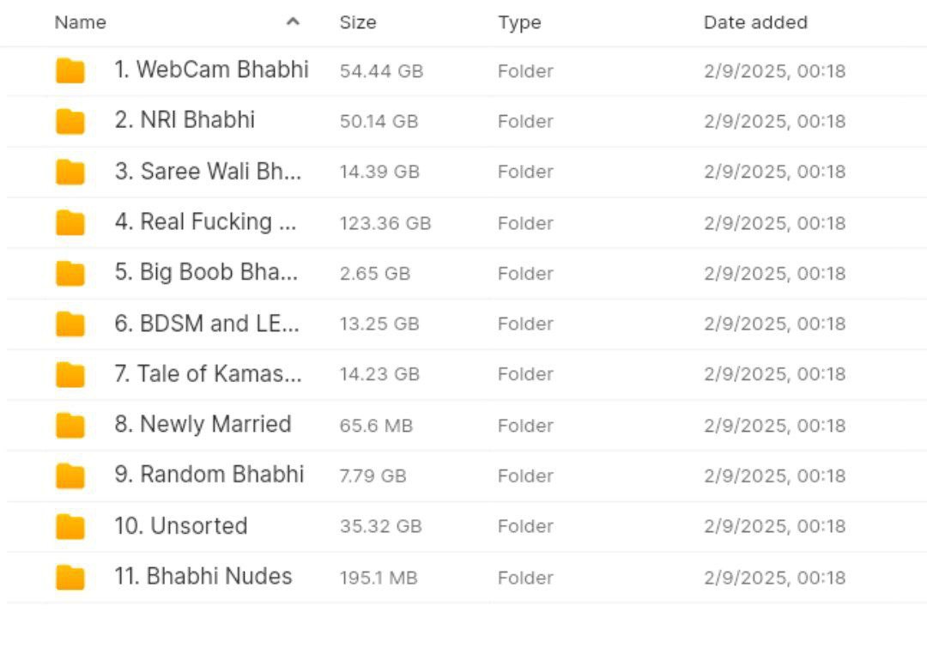Sort the list by Date added
Viewport: 927px width, 648px height.
[x=754, y=22]
